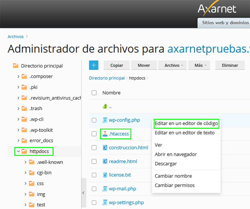This screenshot has width=250, height=209.
Task: Open the Más dropdown
Action: pos(199,65)
